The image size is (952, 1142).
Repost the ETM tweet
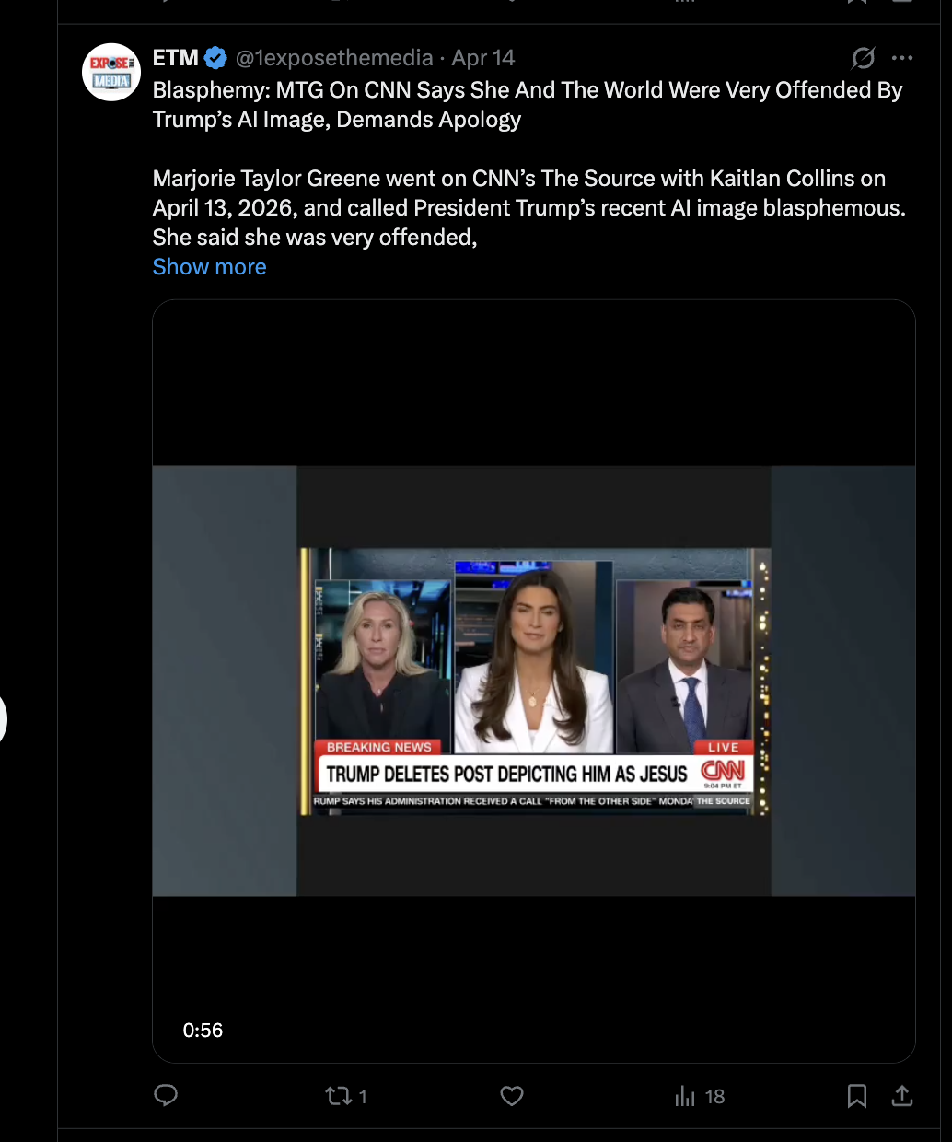click(340, 1095)
